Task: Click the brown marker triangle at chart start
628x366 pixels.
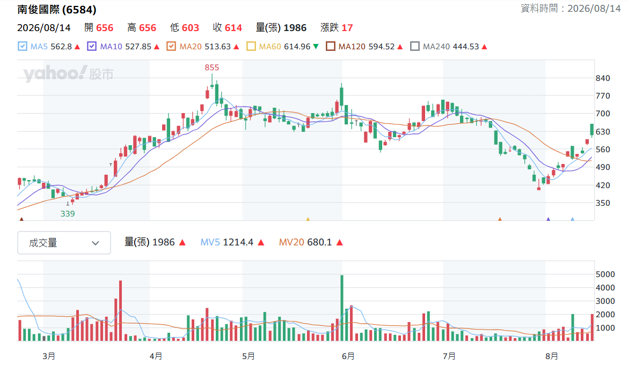Action: [x=21, y=219]
